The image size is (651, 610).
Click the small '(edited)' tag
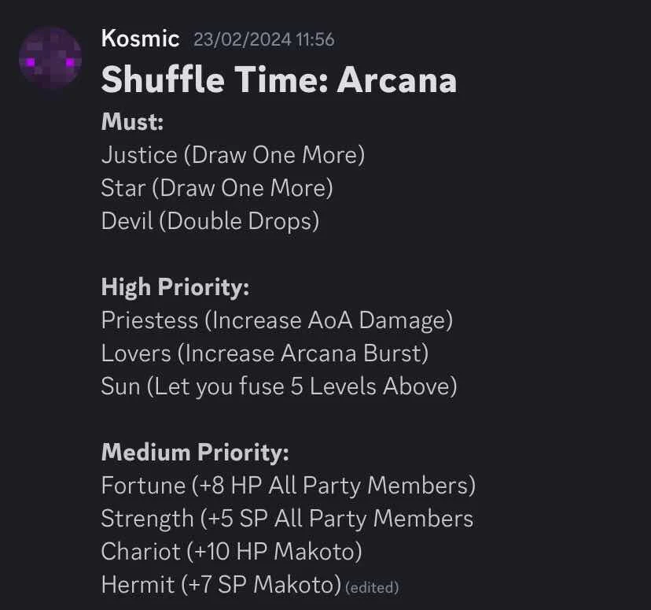coord(372,587)
